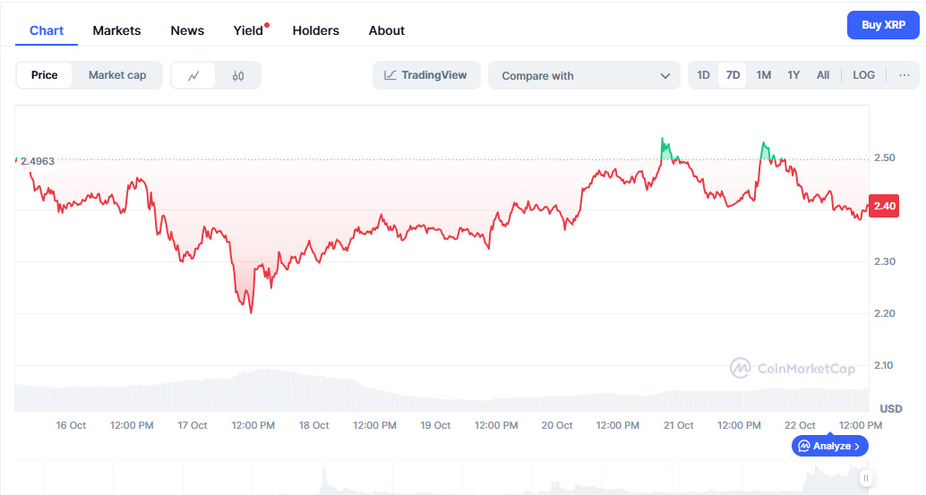Show the All time range

point(823,75)
